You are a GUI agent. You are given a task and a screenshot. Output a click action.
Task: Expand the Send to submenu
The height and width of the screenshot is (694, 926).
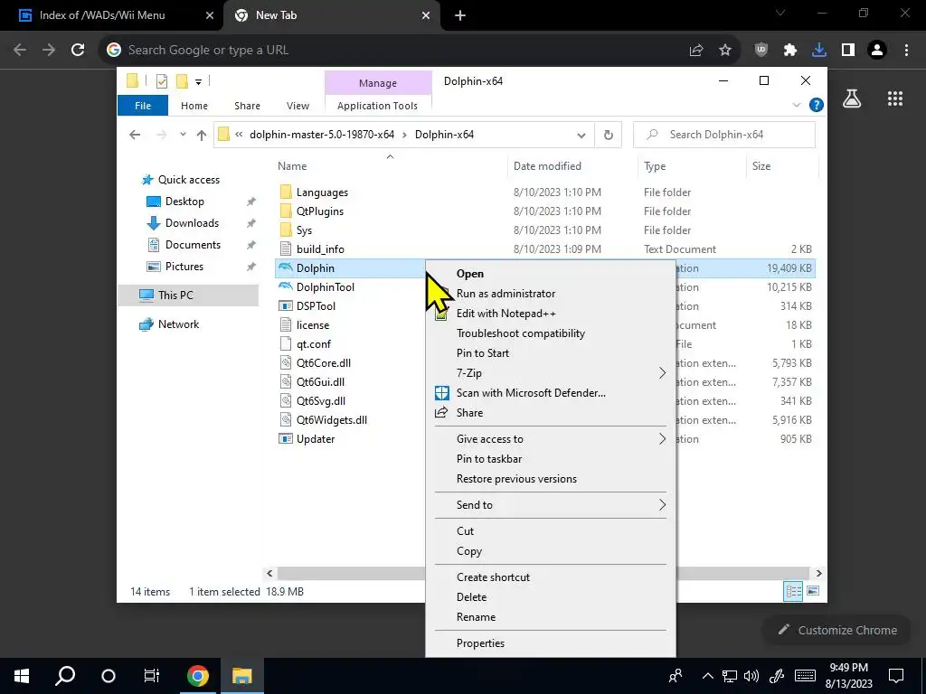coord(662,504)
